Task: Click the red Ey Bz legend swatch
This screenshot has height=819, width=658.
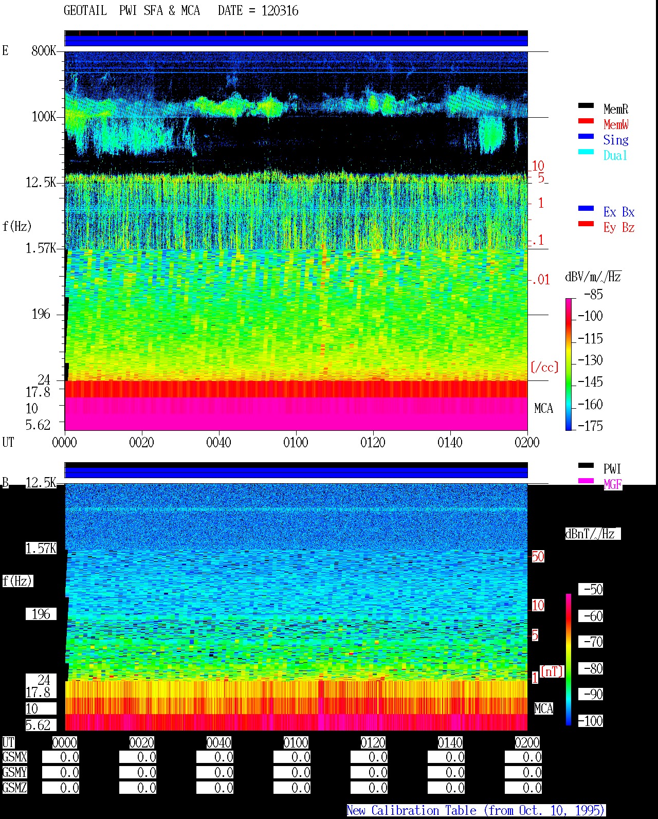Action: (x=586, y=224)
